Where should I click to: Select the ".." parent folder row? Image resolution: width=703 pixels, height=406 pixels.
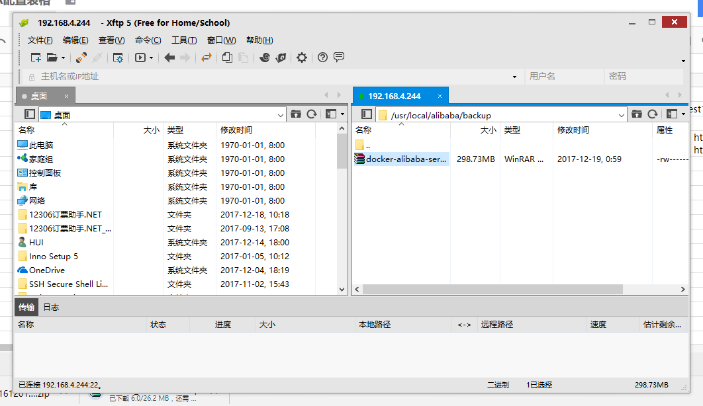click(x=363, y=145)
